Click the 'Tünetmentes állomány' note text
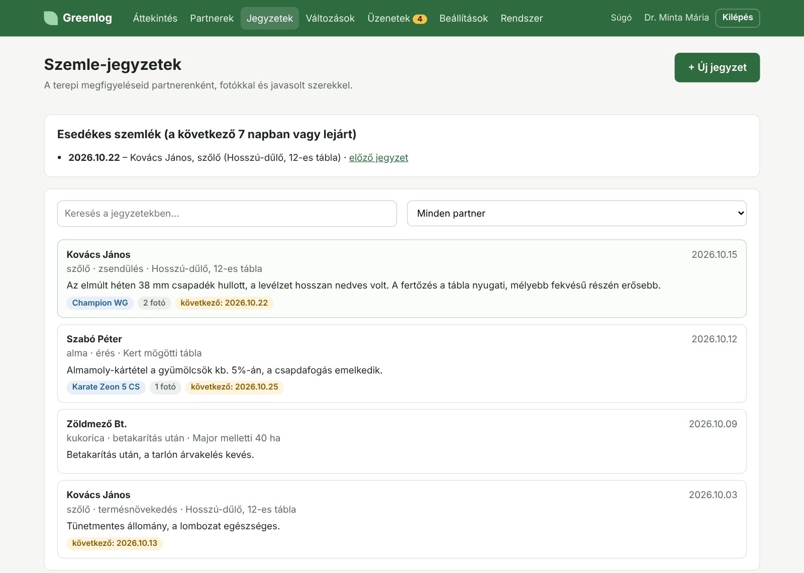 point(173,526)
